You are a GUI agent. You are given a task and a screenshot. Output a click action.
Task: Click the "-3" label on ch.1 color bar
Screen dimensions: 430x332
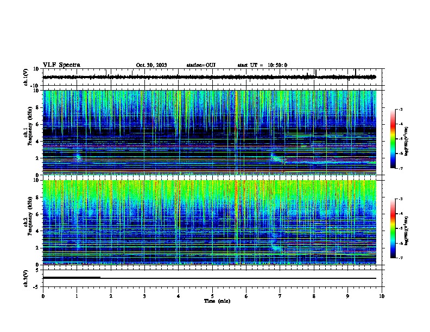(x=400, y=109)
